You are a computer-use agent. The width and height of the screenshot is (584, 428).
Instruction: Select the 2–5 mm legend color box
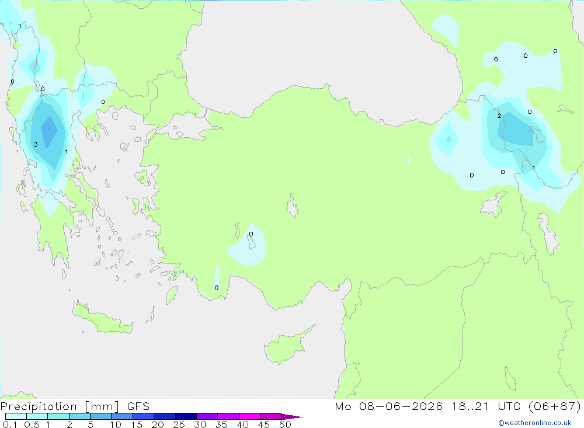click(79, 416)
